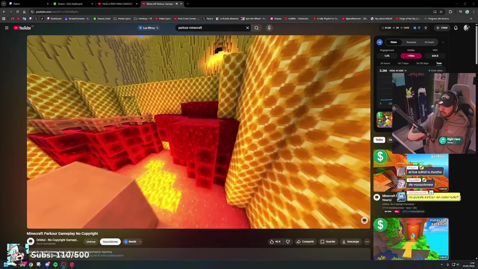Viewport: 478px width, 269px height.
Task: Open the X bookmark icon in bookmarks bar
Action: pyautogui.click(x=36, y=19)
